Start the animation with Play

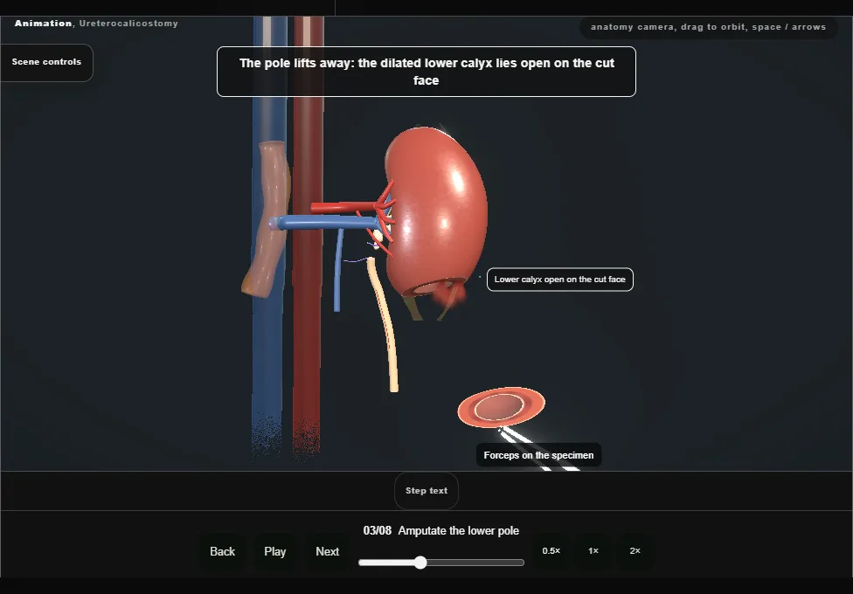[275, 551]
